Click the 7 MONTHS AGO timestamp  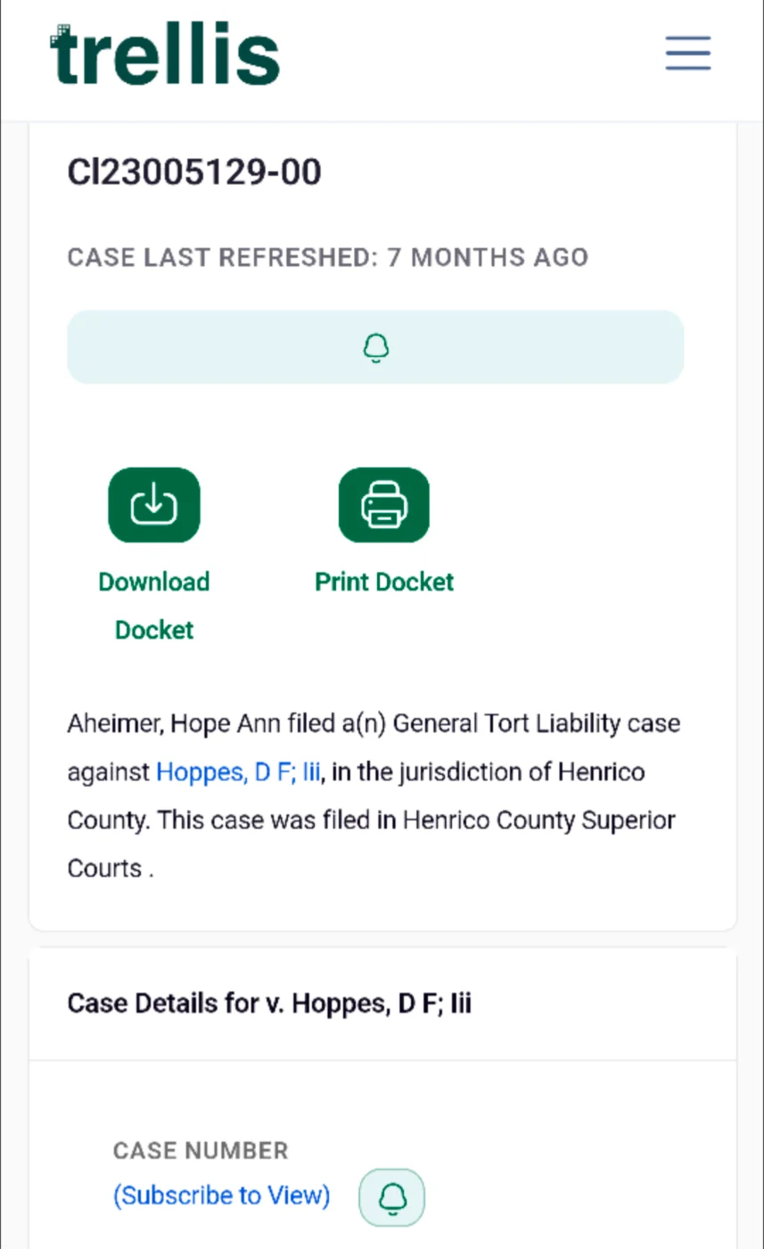pyautogui.click(x=487, y=258)
